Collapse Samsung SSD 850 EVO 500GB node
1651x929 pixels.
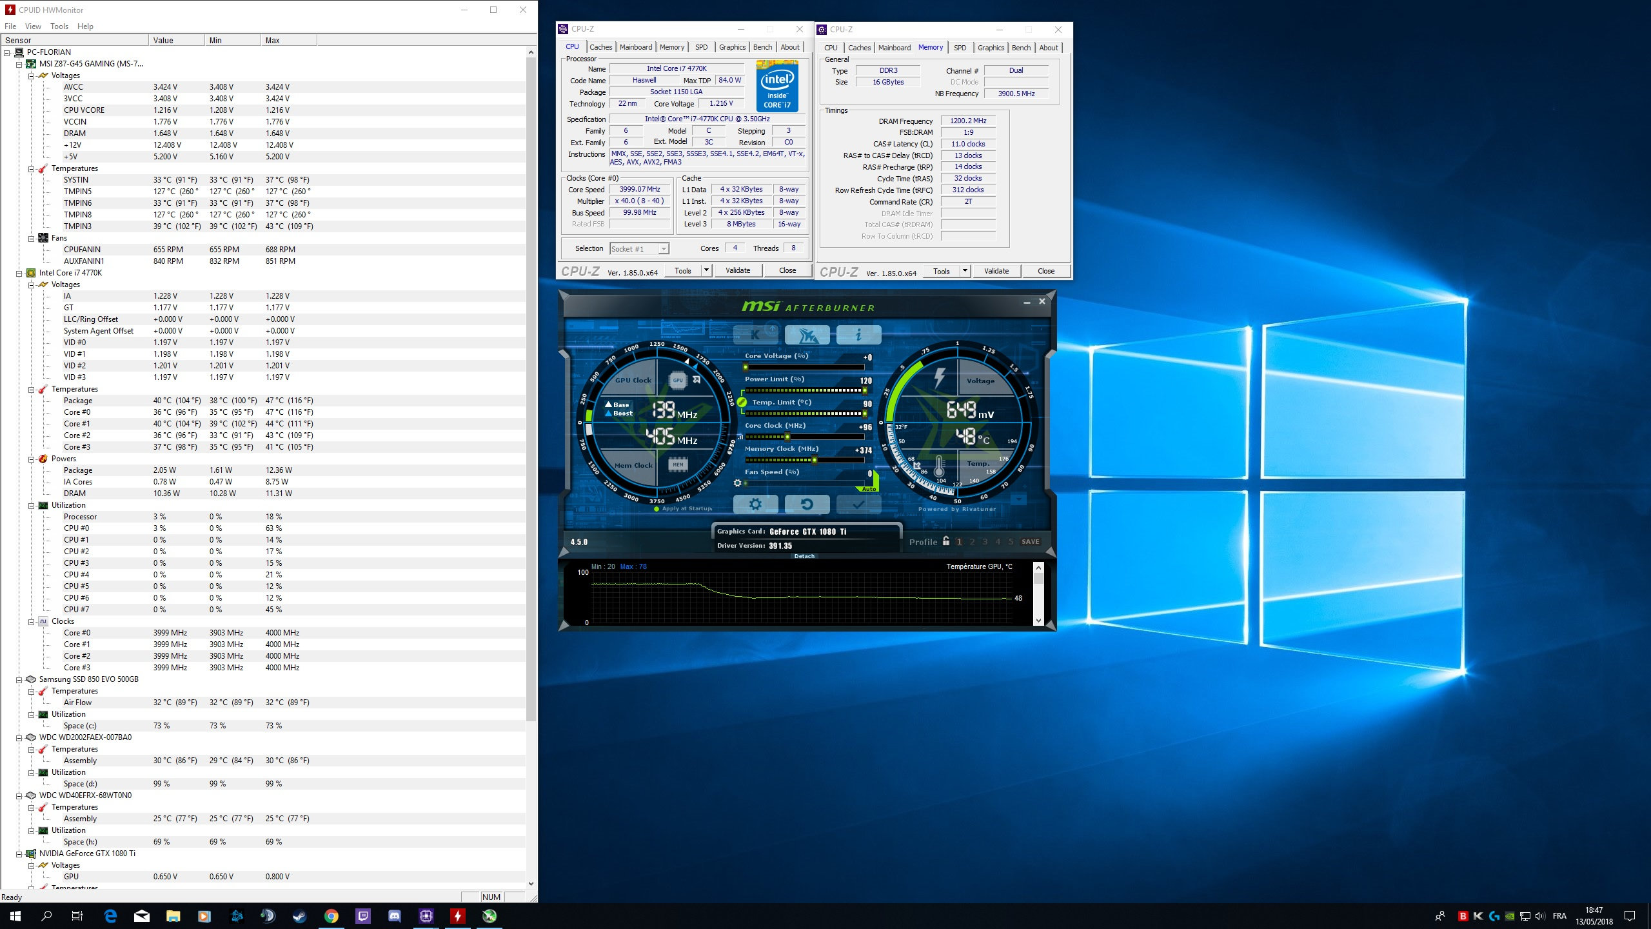coord(19,679)
